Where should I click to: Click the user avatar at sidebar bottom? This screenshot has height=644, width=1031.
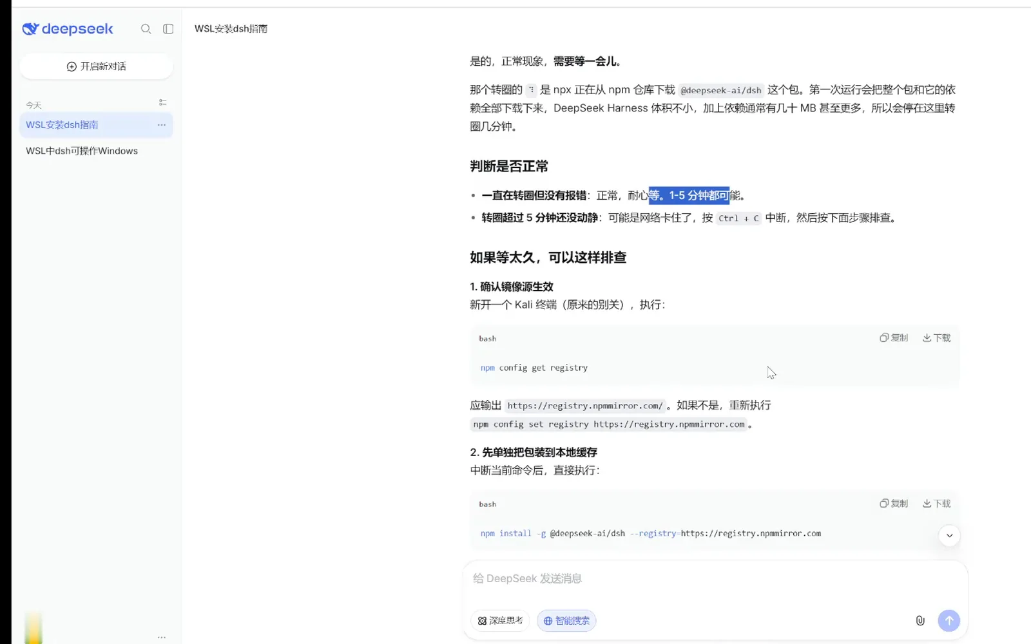(x=34, y=629)
